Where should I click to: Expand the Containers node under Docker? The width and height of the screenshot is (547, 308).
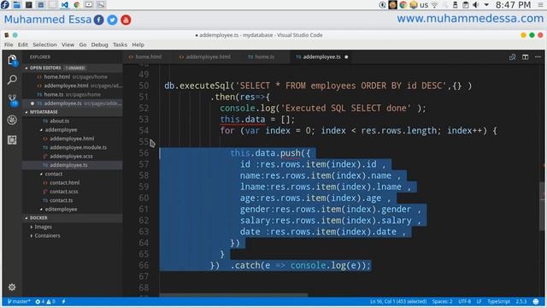47,236
